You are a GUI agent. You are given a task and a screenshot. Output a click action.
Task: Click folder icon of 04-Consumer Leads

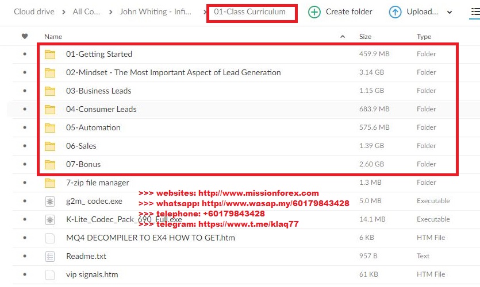pos(50,110)
